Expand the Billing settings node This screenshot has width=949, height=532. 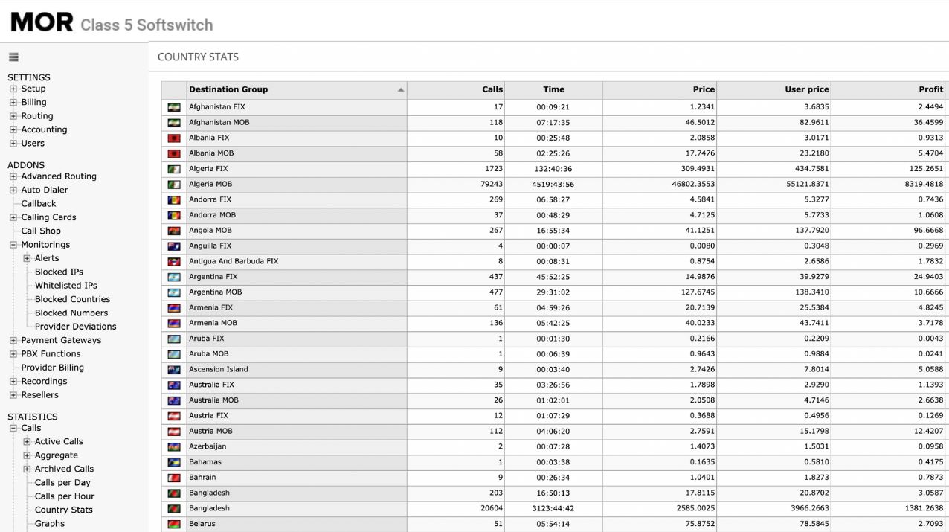[x=13, y=103]
